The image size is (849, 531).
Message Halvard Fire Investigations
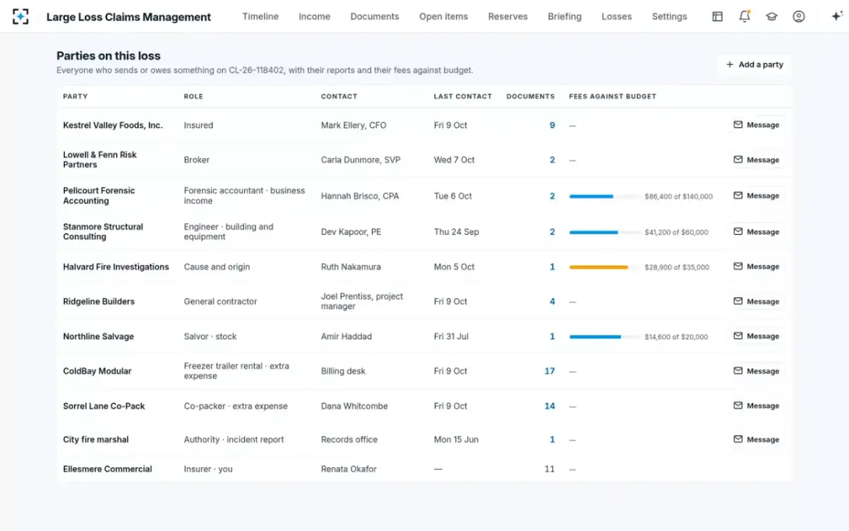756,266
